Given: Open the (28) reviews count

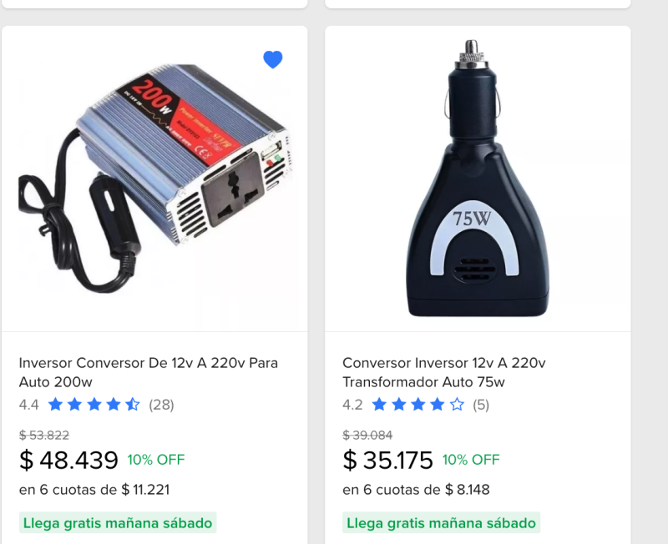Looking at the screenshot, I should coord(161,405).
